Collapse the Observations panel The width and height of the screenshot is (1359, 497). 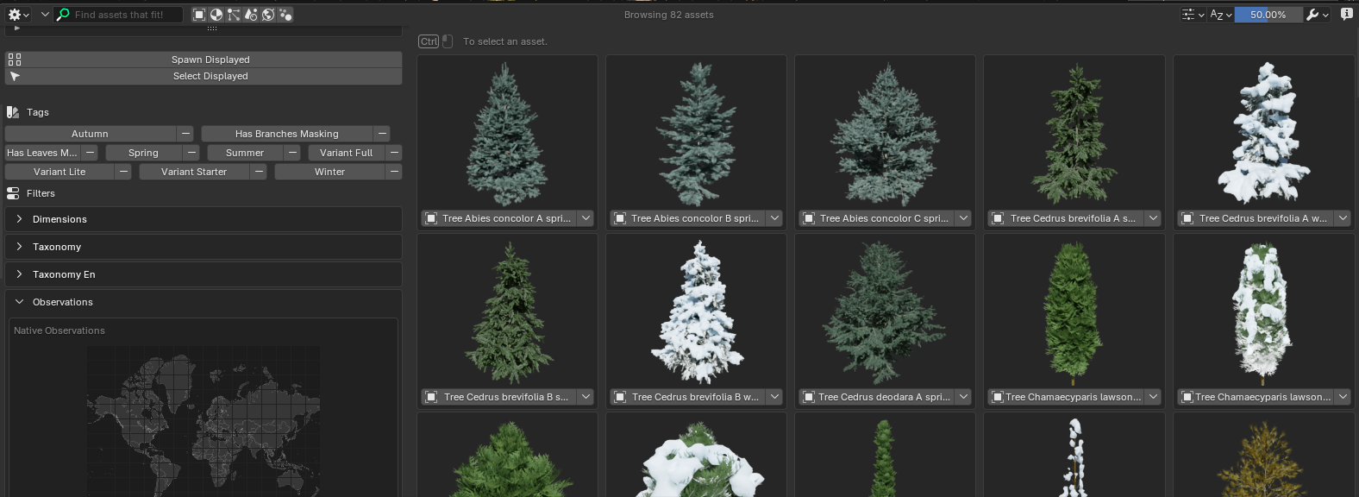204,302
